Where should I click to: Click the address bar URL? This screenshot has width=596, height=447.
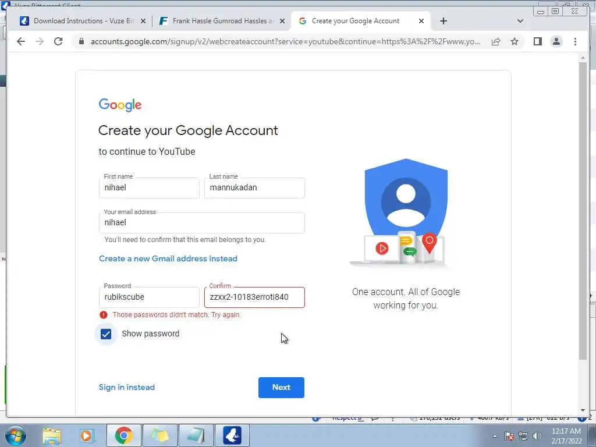(x=285, y=41)
